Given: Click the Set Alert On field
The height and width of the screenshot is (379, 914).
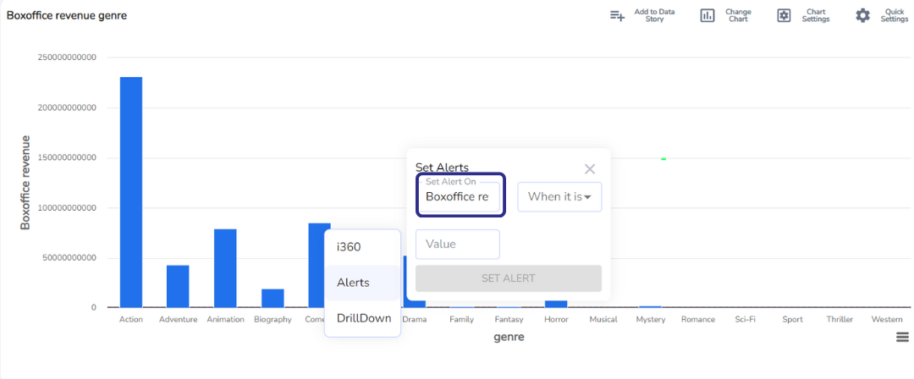Looking at the screenshot, I should coord(458,196).
